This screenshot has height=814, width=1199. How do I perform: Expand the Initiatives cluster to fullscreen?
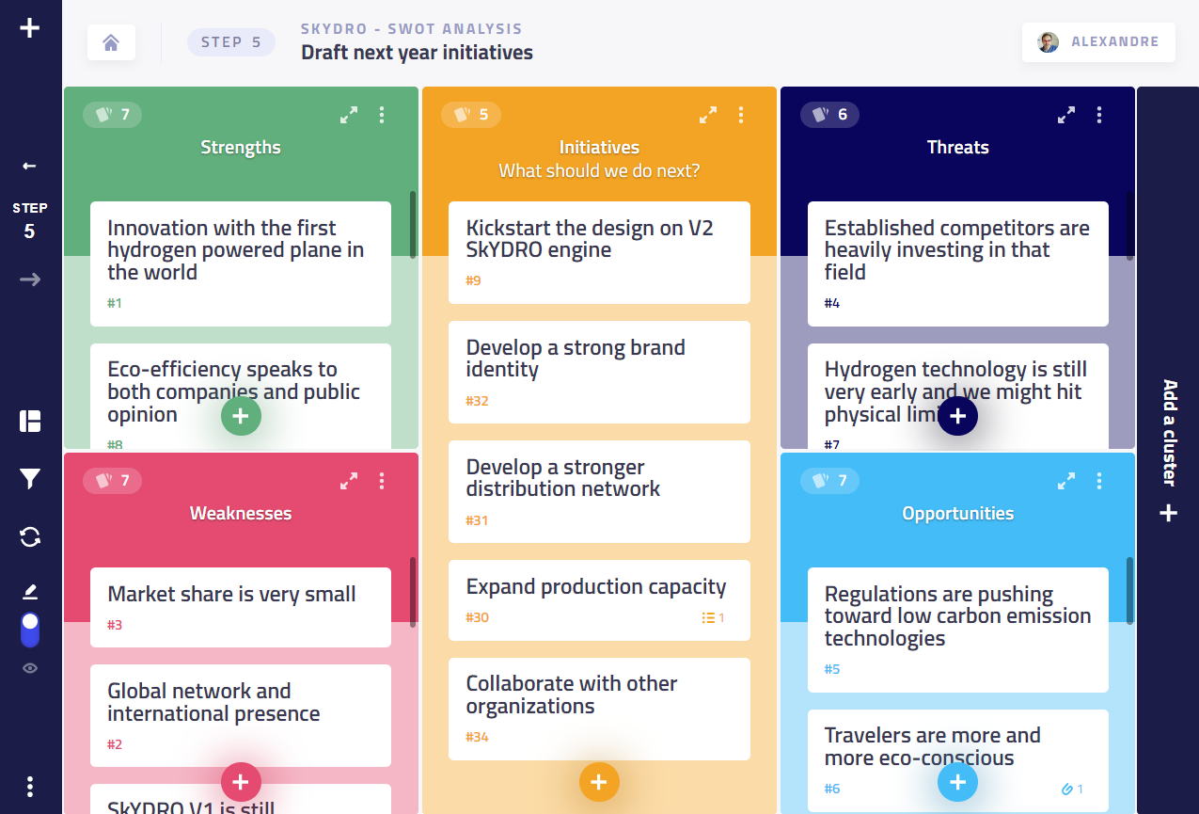pyautogui.click(x=708, y=115)
